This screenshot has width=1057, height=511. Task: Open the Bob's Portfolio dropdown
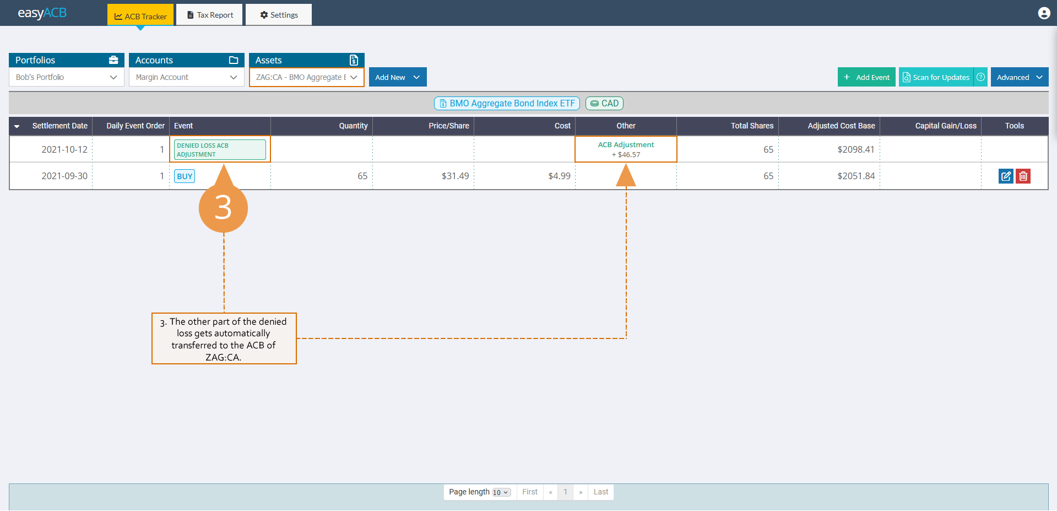66,77
